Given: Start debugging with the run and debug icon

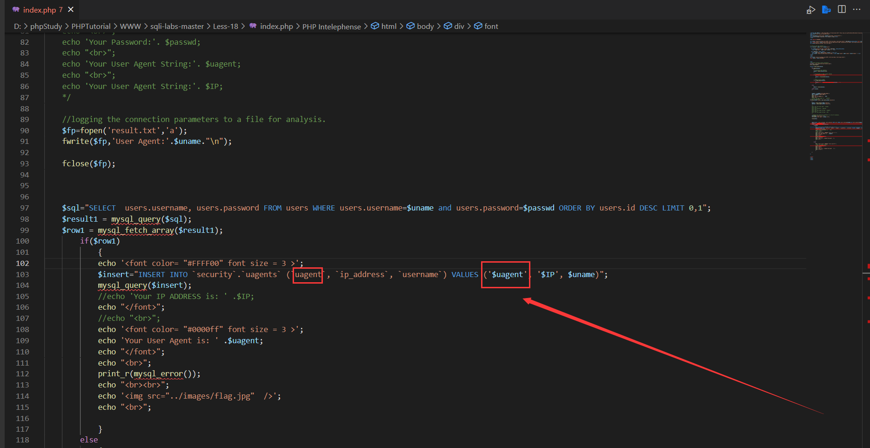Looking at the screenshot, I should tap(811, 10).
